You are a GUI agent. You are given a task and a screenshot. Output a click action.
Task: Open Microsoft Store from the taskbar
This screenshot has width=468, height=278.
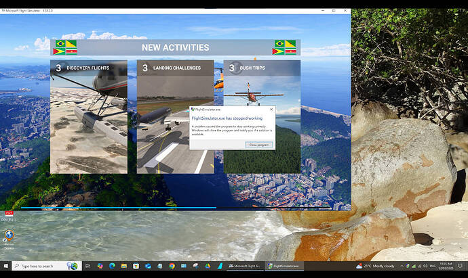pos(136,266)
